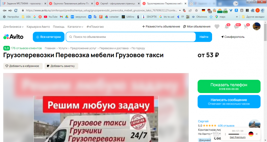Open the tab search dropdown in title bar
267x142 pixels.
(x=235, y=3)
